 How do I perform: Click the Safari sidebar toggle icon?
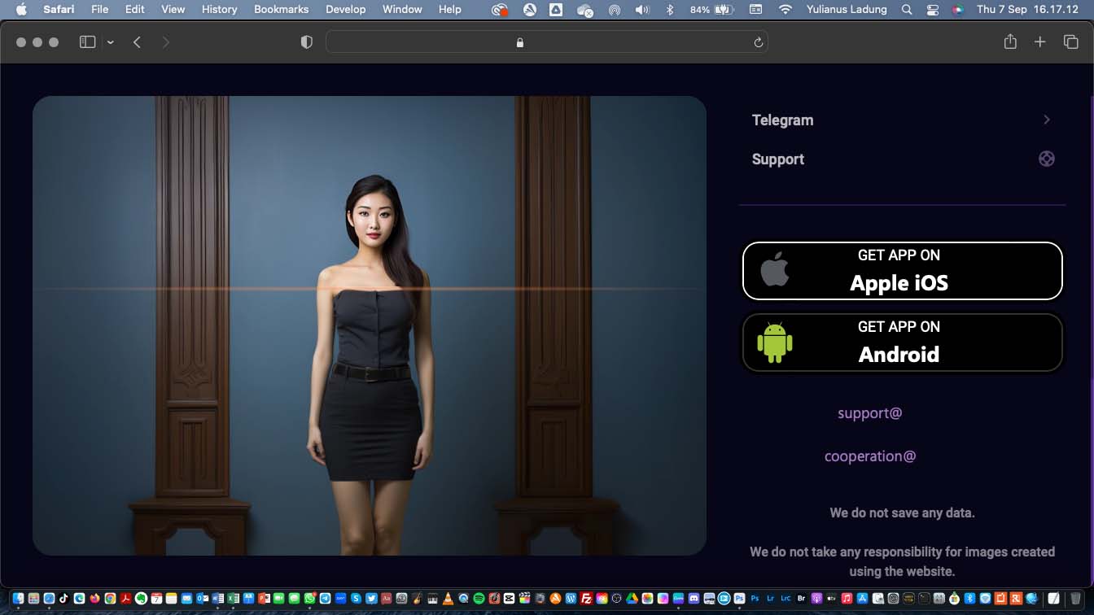pos(87,42)
